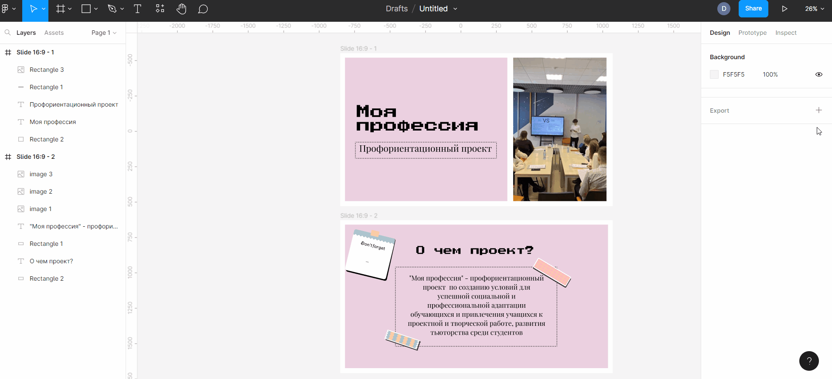Image resolution: width=832 pixels, height=379 pixels.
Task: Click the F5F5F5 hex value field
Action: click(x=734, y=74)
